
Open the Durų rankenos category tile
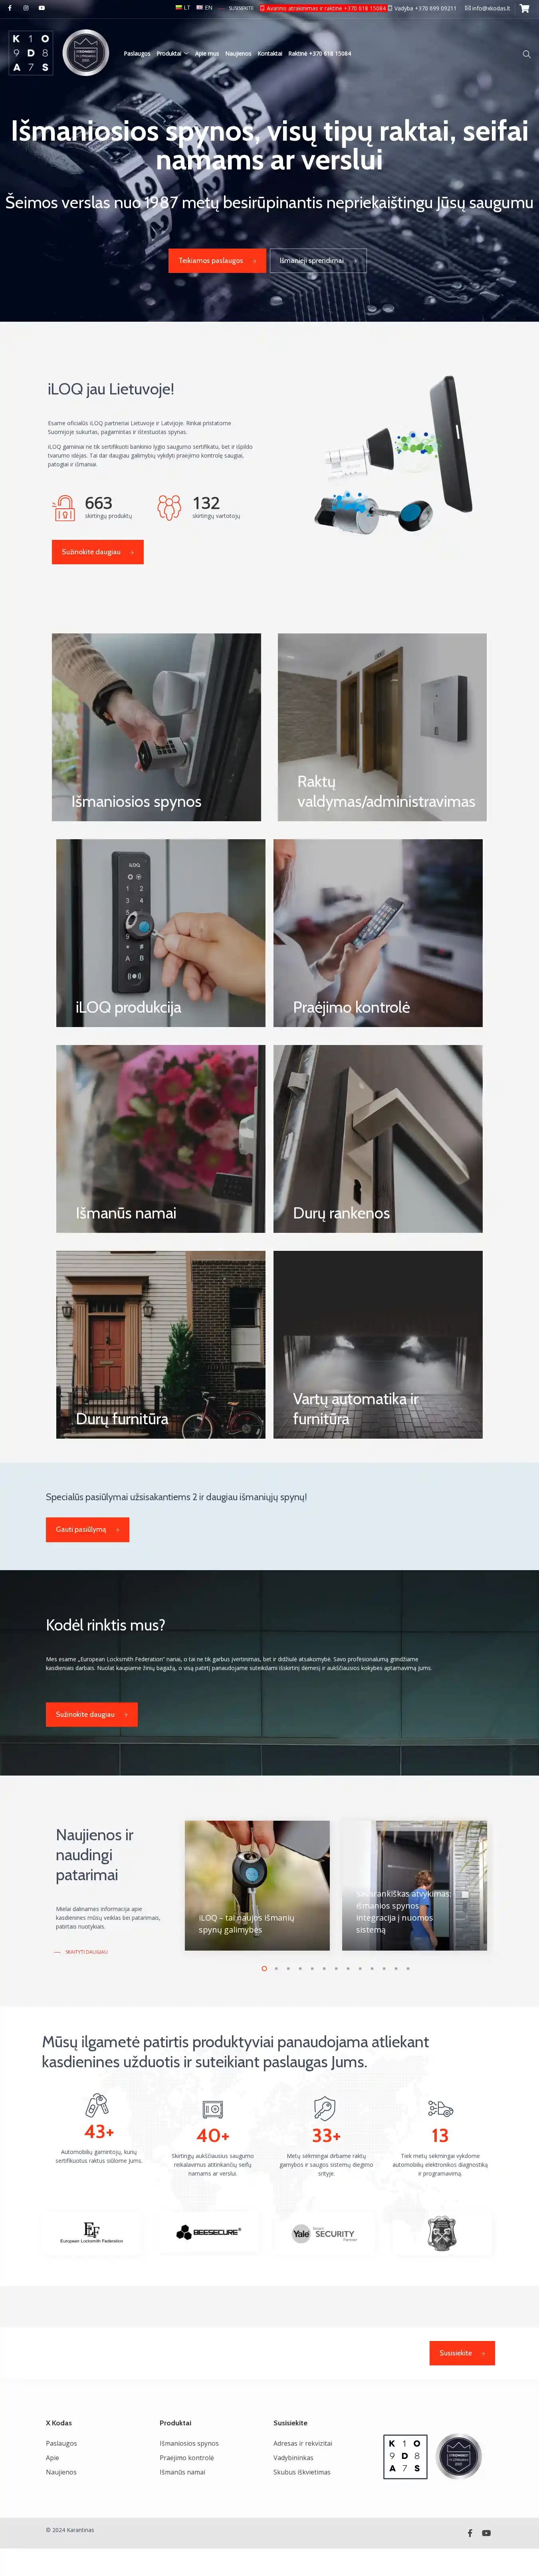(378, 1139)
